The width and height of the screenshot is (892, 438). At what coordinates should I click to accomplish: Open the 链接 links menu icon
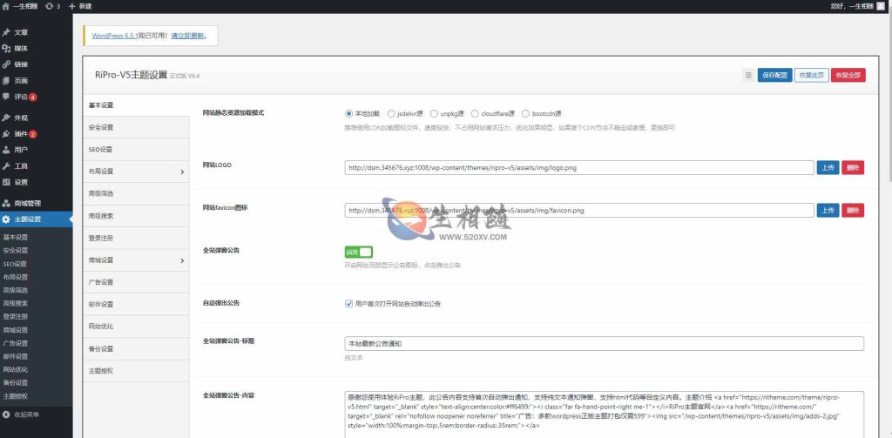point(6,64)
